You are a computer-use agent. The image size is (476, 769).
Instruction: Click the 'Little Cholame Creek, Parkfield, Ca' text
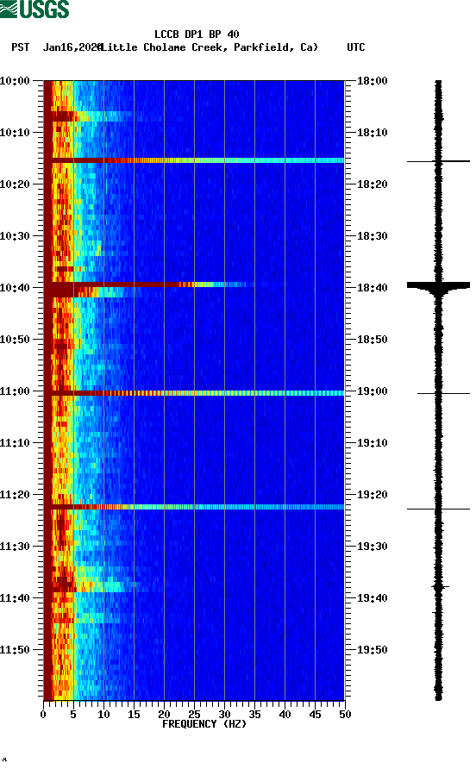point(209,47)
